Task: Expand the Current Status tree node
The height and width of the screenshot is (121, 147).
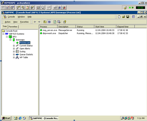Action: 14,46
